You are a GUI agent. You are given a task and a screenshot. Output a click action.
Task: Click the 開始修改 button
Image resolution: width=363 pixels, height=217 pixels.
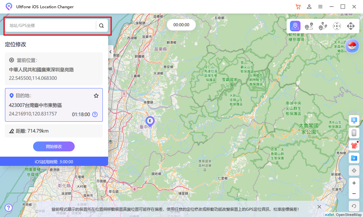tap(54, 146)
